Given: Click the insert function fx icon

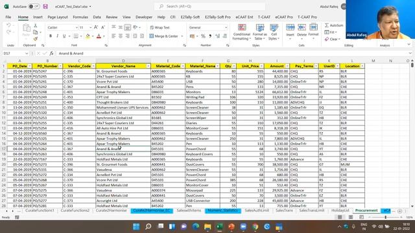Looking at the screenshot, I should [x=51, y=53].
